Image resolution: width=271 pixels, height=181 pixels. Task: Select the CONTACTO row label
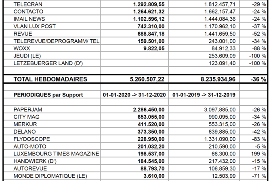point(28,12)
